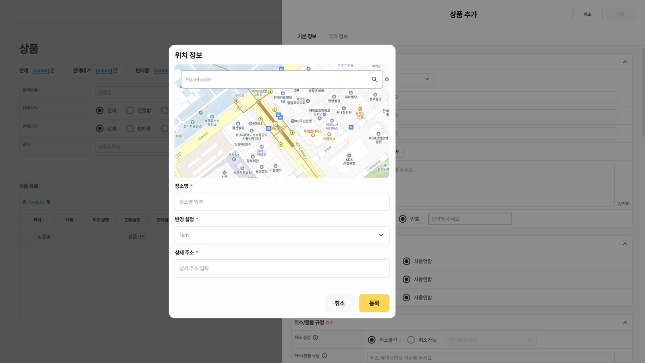The height and width of the screenshot is (363, 645).
Task: Click the 장소명 입력 input field
Action: [282, 202]
